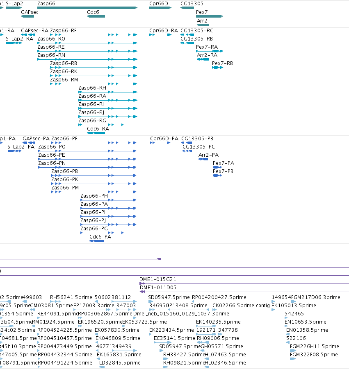This screenshot has width=349, height=369.
Task: Open the Arr2-PA protein label
Action: pos(209,155)
